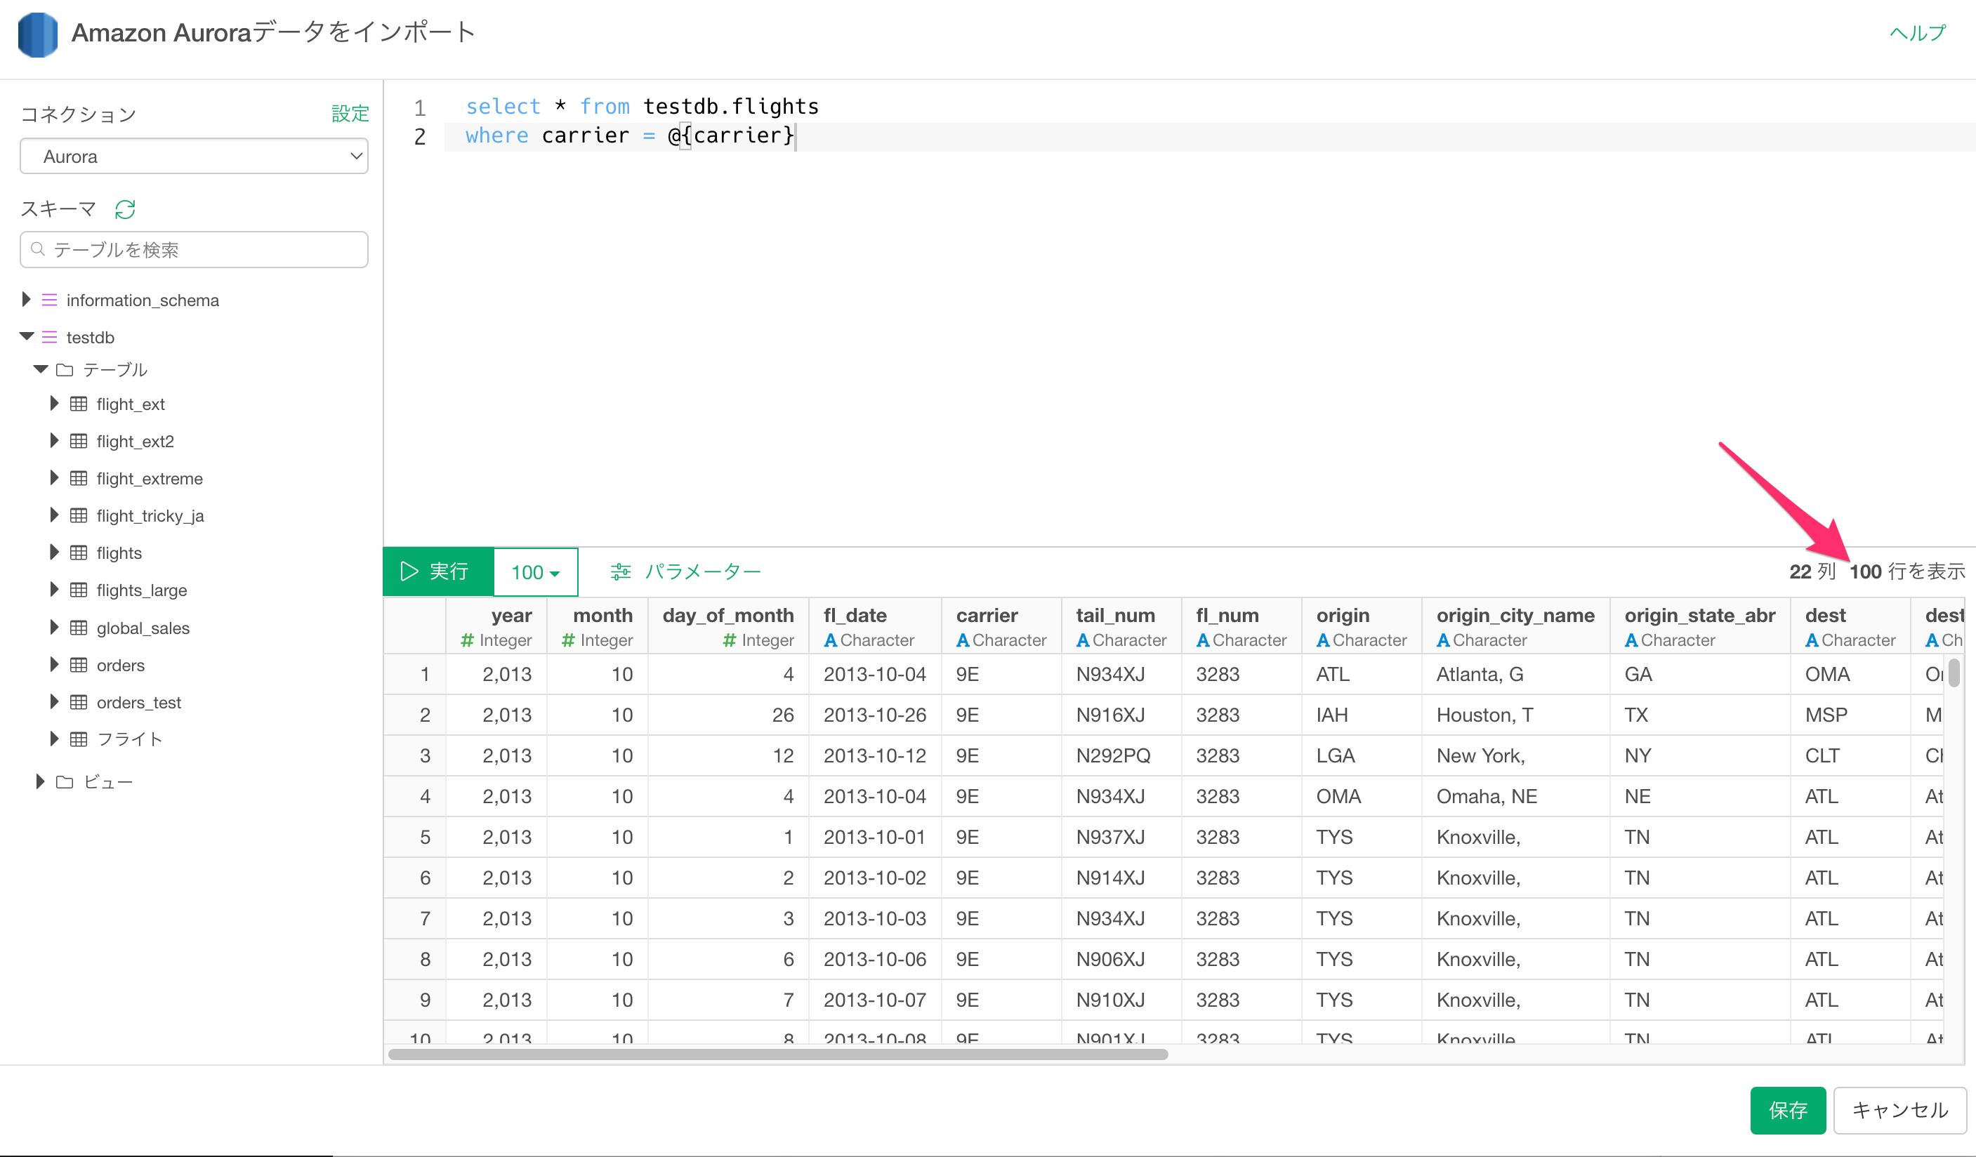The height and width of the screenshot is (1157, 1976).
Task: Select the carrier column header
Action: point(1001,626)
